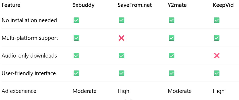Click the Feature column header

point(11,5)
